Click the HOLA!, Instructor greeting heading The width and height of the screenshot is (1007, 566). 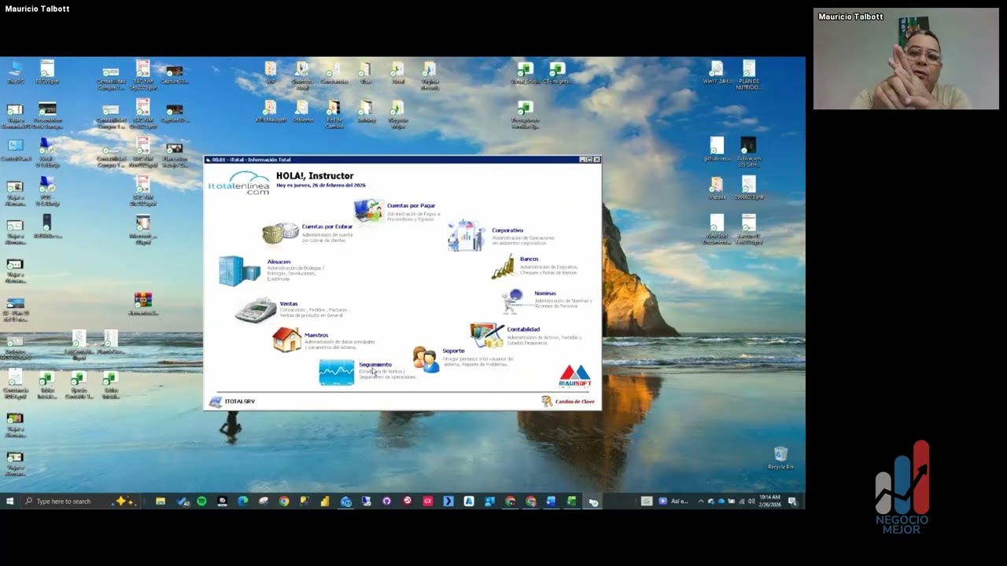(x=315, y=176)
